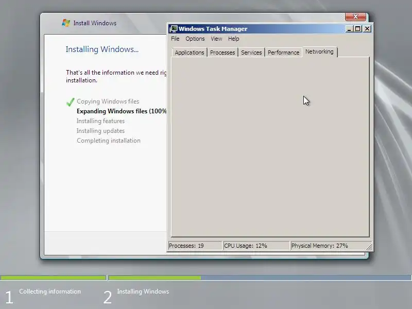
Task: Switch to the Processes tab
Action: point(222,53)
